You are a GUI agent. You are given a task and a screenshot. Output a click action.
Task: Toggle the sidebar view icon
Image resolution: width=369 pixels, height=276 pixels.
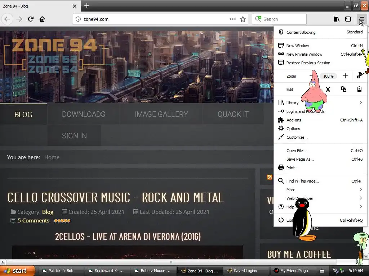point(348,19)
